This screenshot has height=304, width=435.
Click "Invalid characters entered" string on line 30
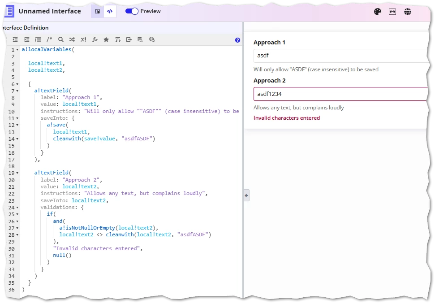[97, 248]
